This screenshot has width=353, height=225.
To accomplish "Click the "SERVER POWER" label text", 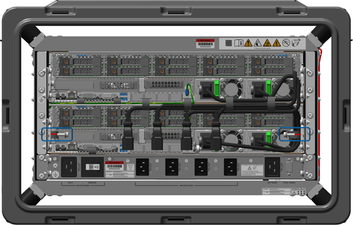I will [186, 186].
